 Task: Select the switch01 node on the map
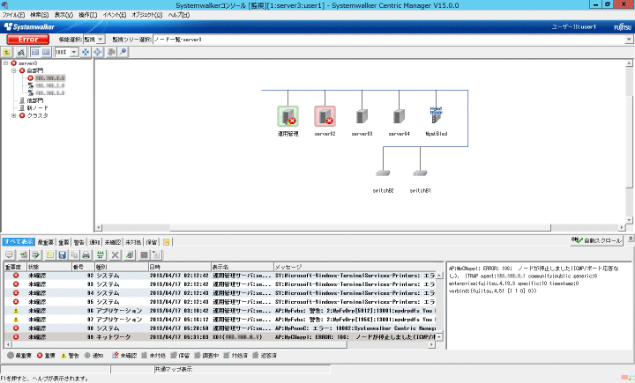pos(420,173)
